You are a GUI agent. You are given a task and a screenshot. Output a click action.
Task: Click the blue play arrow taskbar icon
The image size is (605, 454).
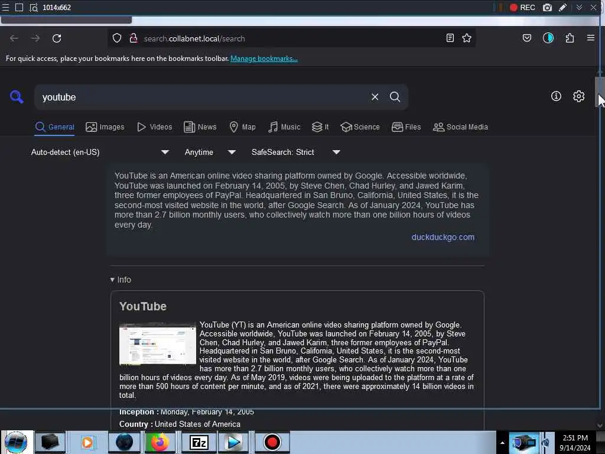pyautogui.click(x=233, y=442)
